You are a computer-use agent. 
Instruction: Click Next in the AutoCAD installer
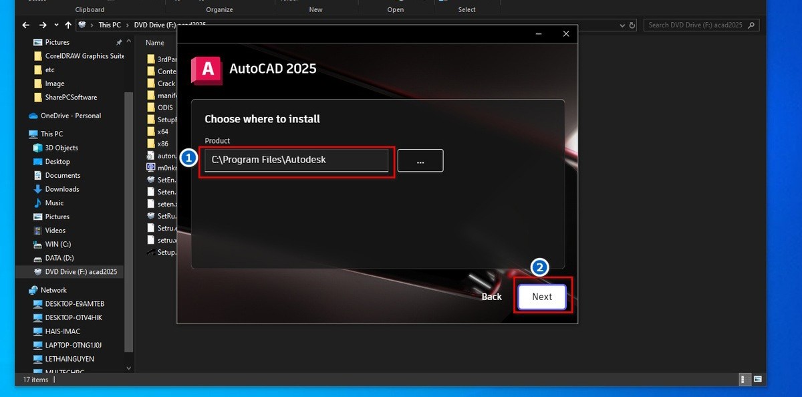click(542, 297)
